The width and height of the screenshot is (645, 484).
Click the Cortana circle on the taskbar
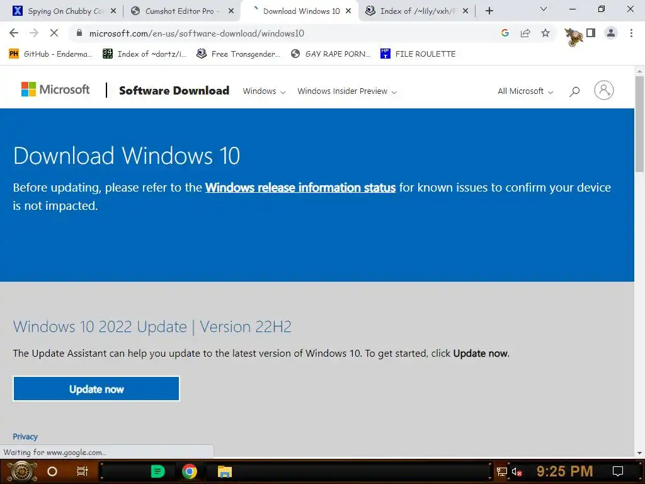click(52, 471)
